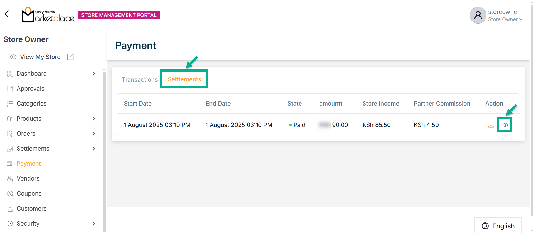Expand the Dashboard submenu
Image resolution: width=534 pixels, height=233 pixels.
tap(94, 74)
